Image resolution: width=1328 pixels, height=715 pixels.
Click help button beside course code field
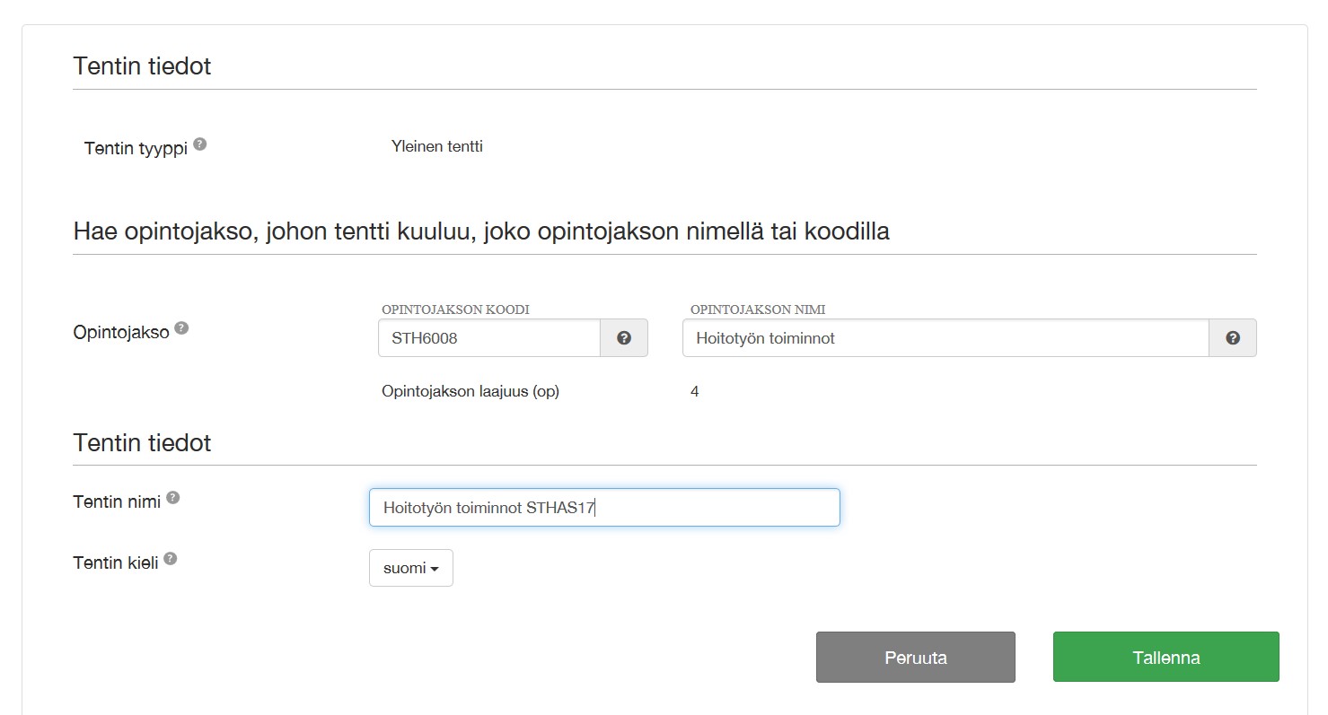pyautogui.click(x=624, y=338)
